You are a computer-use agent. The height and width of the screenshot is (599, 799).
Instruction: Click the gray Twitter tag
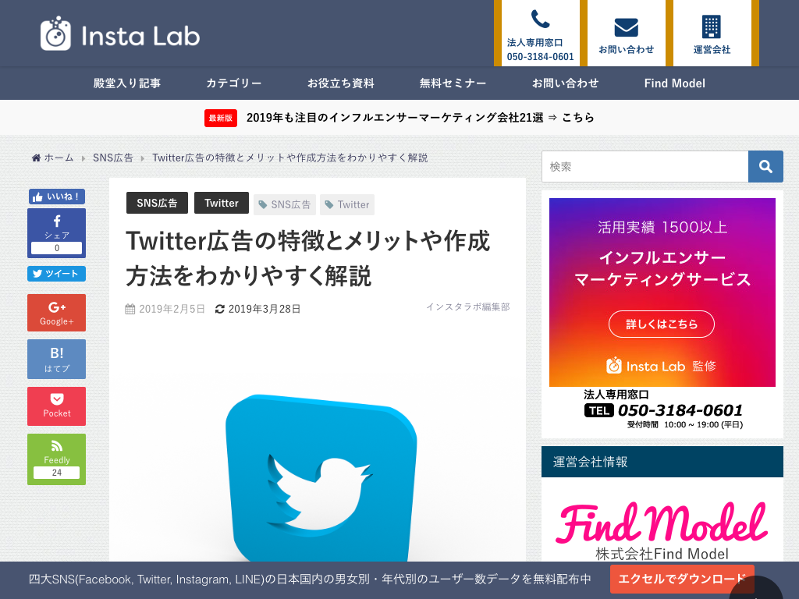(x=347, y=204)
